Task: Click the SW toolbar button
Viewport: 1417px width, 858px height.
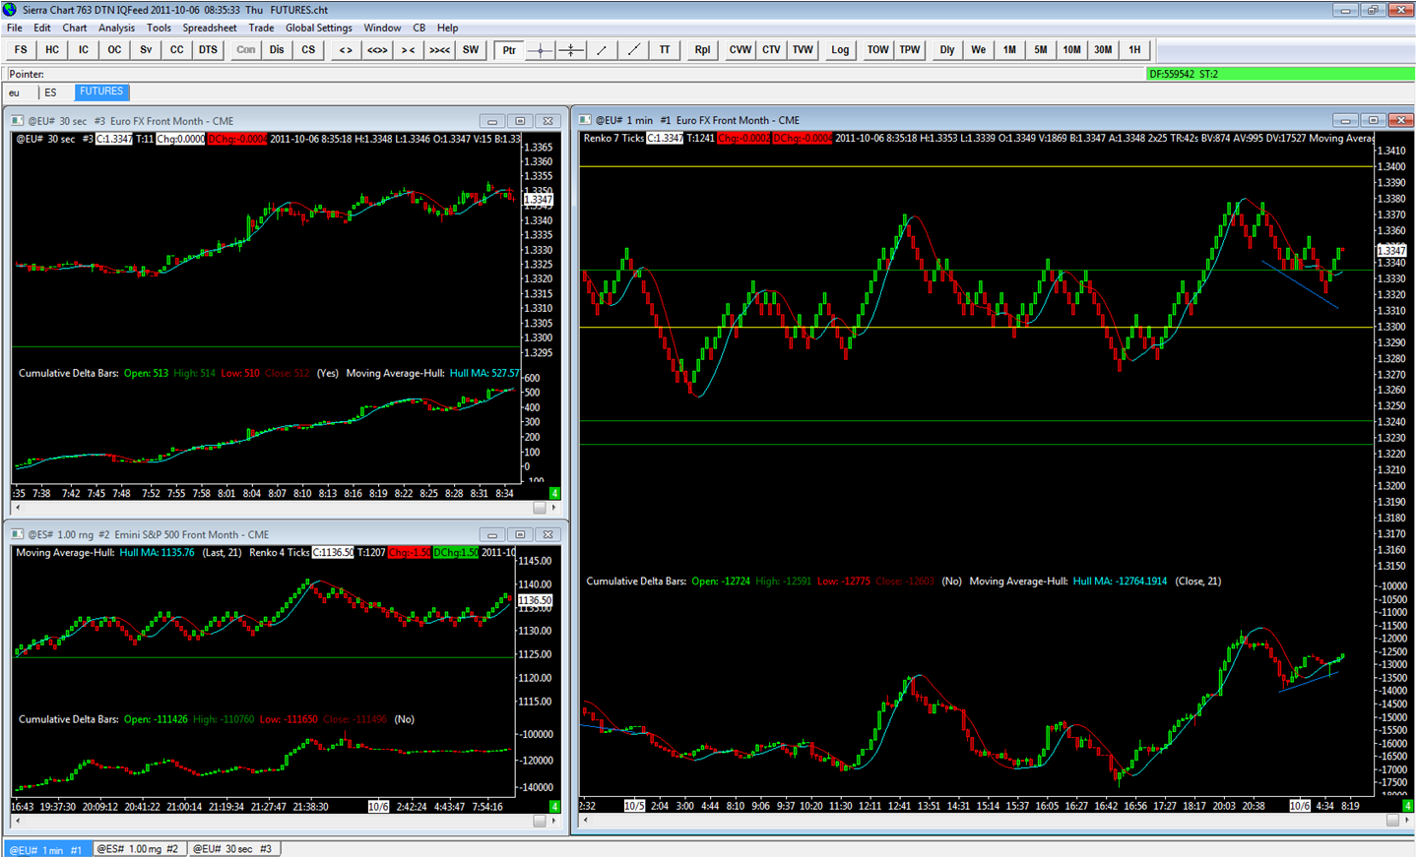Action: 471,50
